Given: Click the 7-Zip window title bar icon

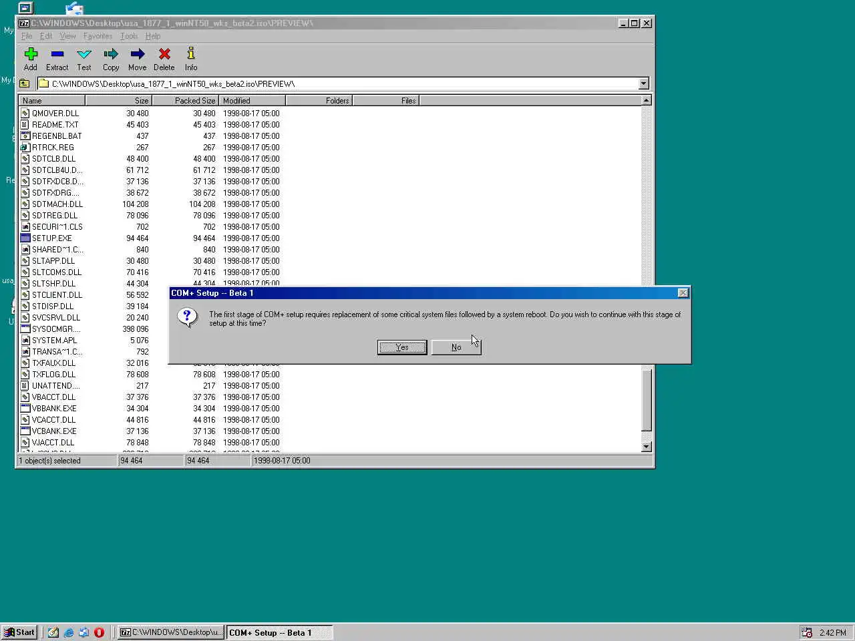Looking at the screenshot, I should pyautogui.click(x=24, y=23).
